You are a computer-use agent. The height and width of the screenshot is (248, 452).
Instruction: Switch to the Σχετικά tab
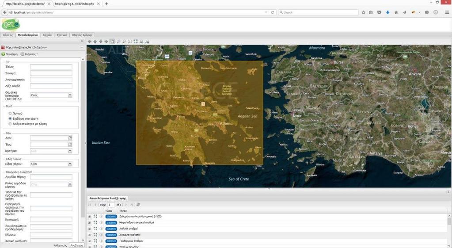62,35
